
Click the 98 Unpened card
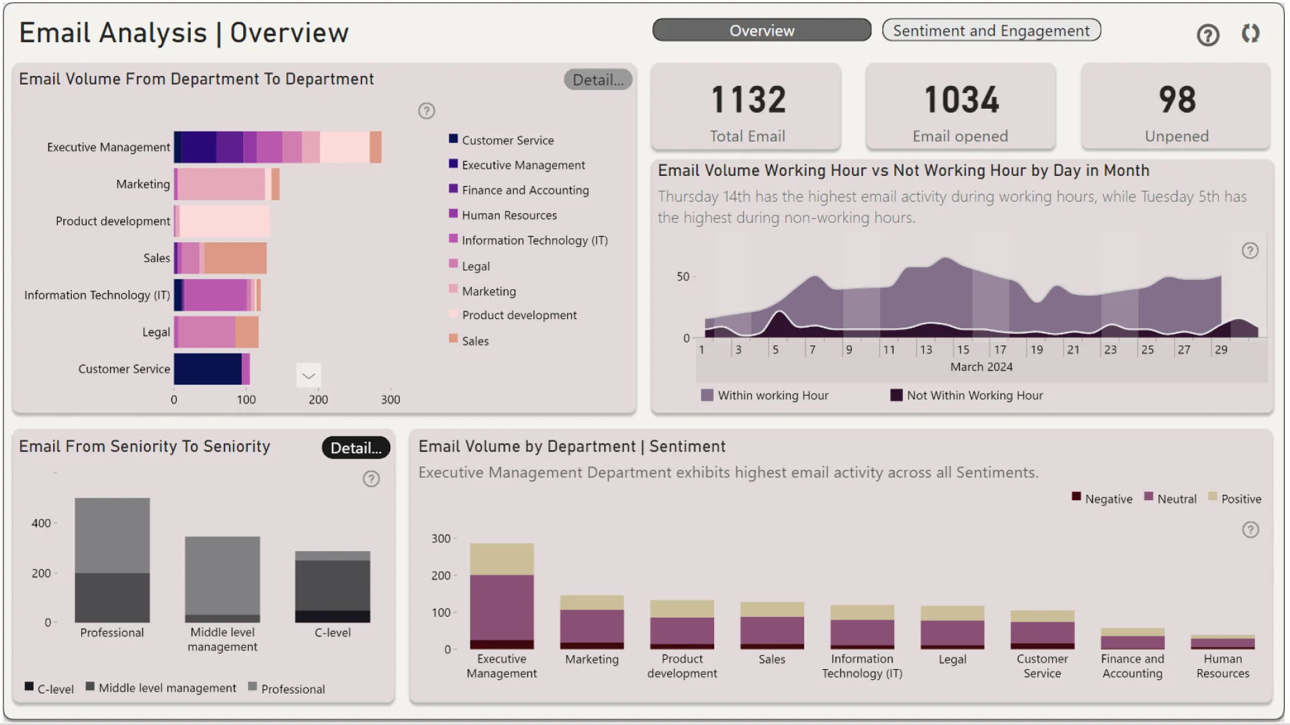1176,106
